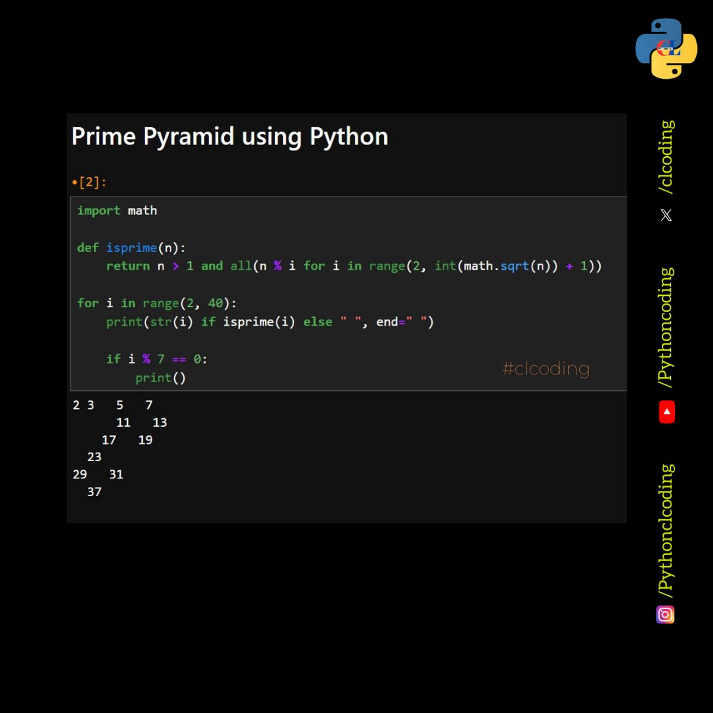This screenshot has width=713, height=713.
Task: Select the isprime function definition line
Action: (132, 248)
